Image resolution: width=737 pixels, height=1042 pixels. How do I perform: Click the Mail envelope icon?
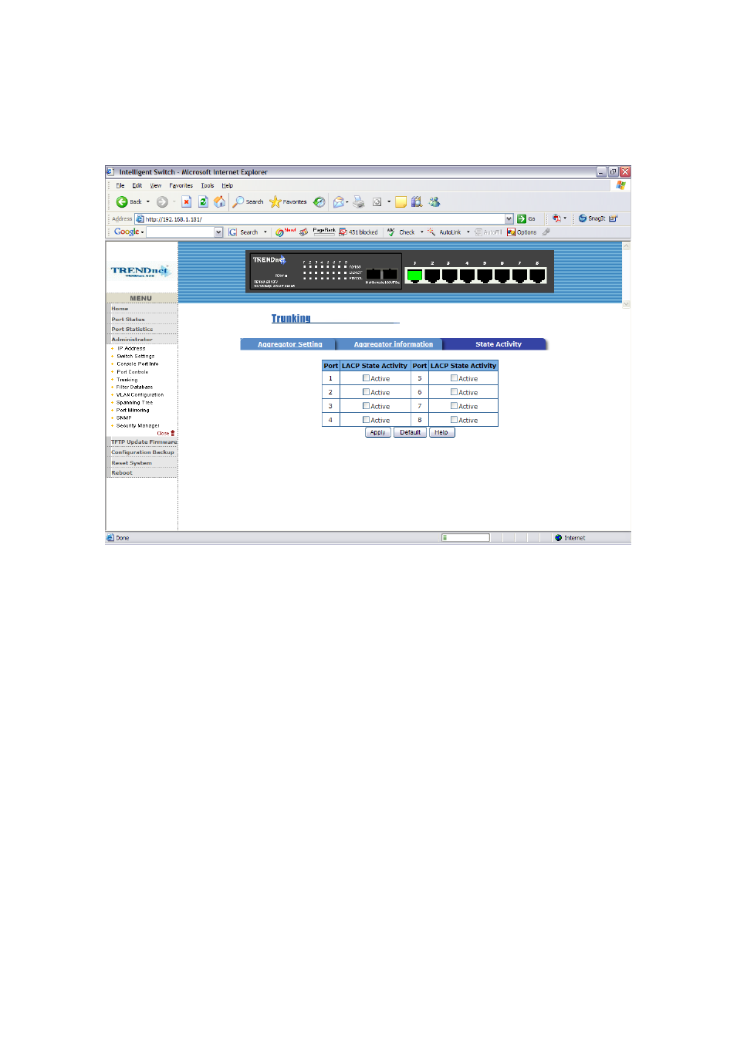click(x=338, y=201)
